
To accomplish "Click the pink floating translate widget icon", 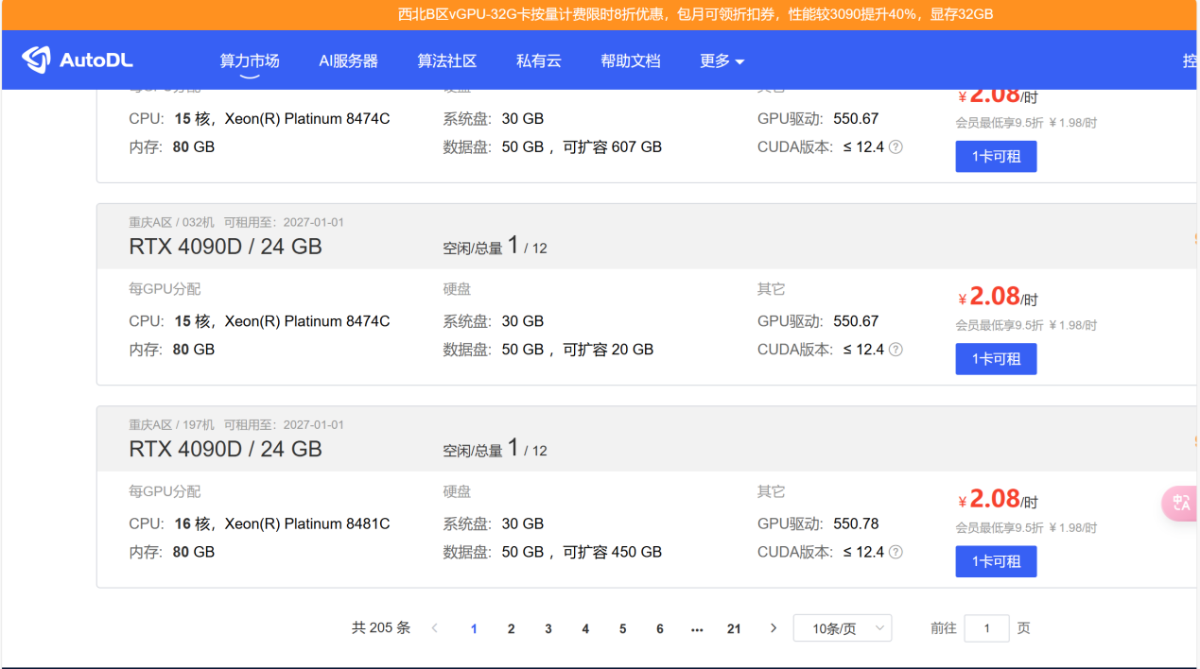I will [1180, 503].
